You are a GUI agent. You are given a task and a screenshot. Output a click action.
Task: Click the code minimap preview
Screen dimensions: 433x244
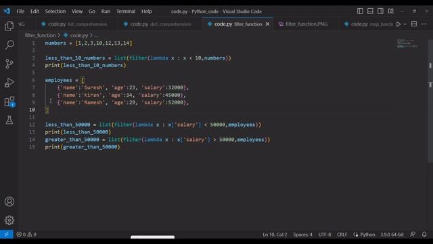(407, 43)
